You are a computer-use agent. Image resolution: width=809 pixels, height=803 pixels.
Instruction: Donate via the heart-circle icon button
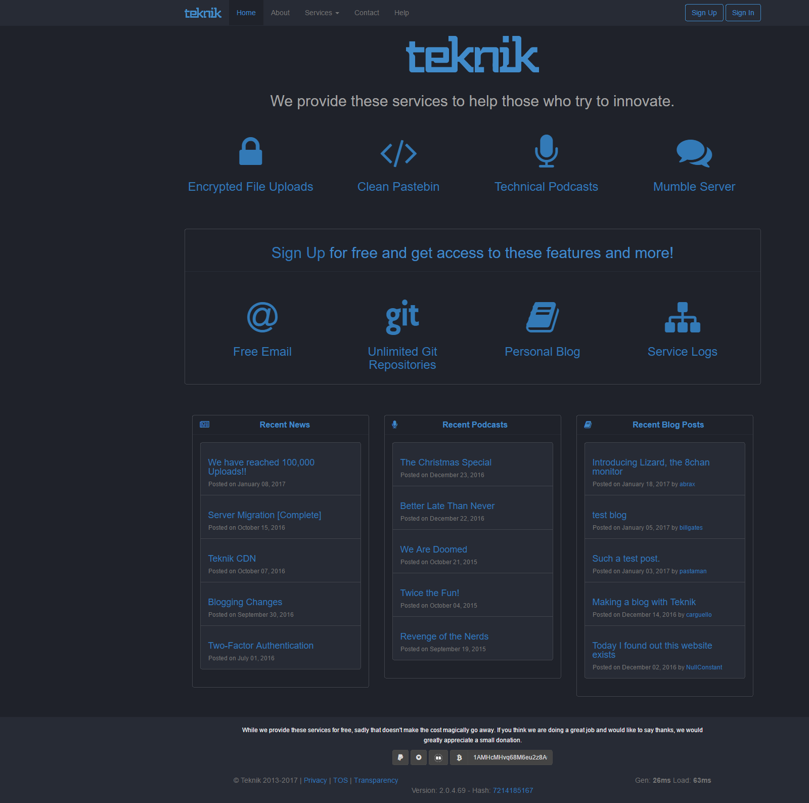point(419,757)
